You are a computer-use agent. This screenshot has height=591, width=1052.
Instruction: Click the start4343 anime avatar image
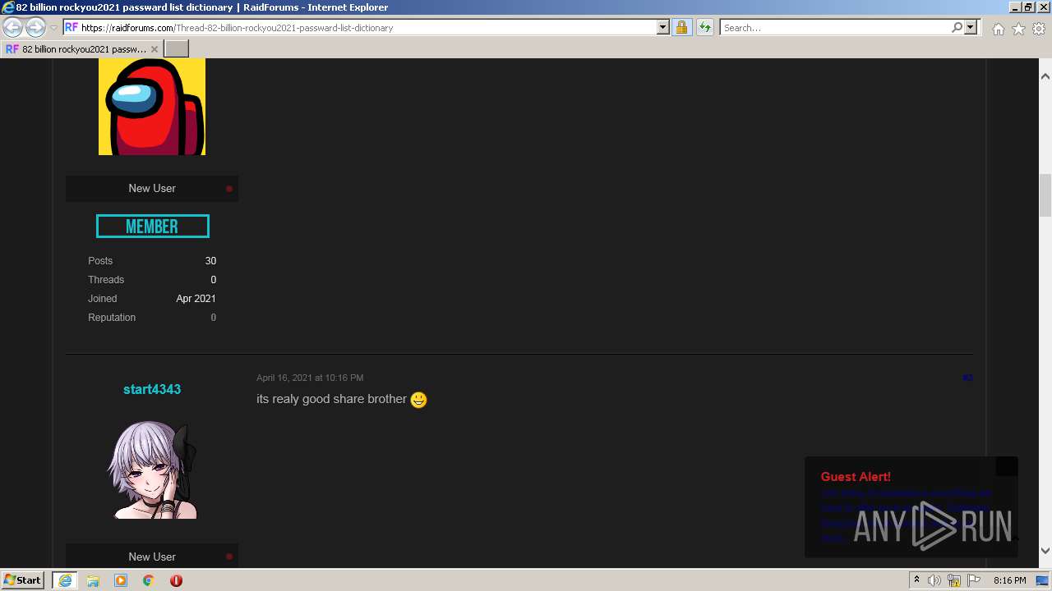click(x=152, y=470)
